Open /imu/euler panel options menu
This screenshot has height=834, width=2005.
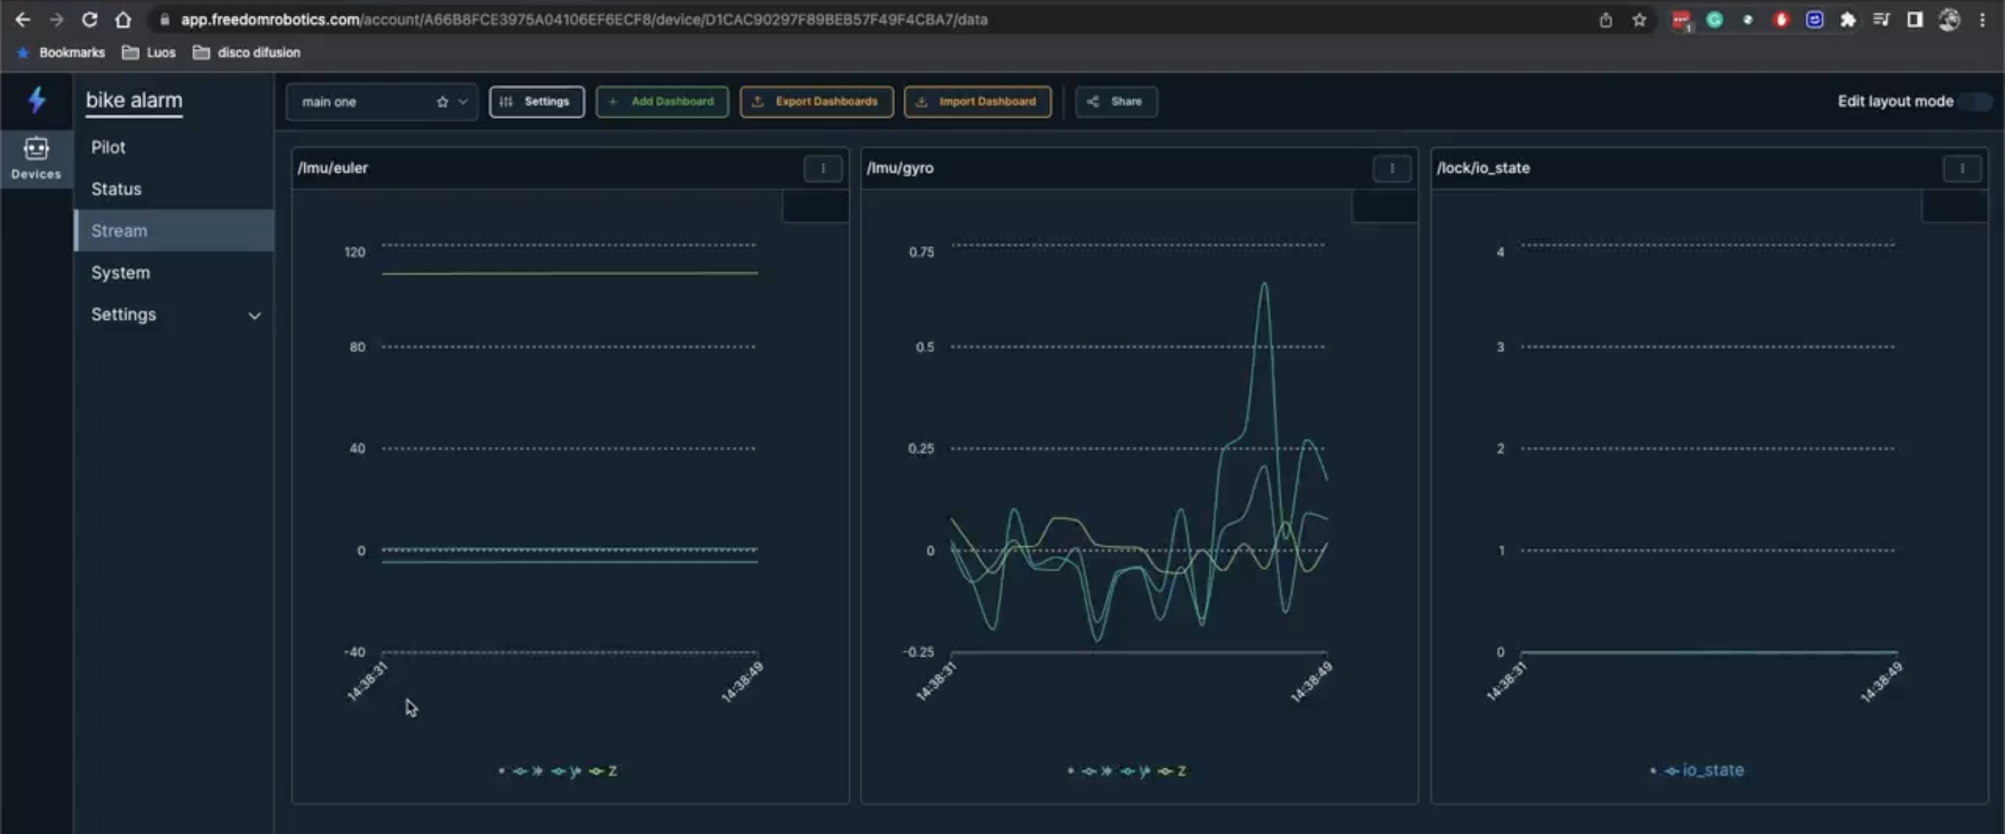click(x=823, y=168)
